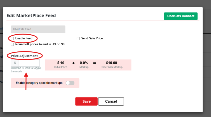Cancel editing the marketplace feed
Viewport: 211px width, 117px height.
tap(111, 101)
